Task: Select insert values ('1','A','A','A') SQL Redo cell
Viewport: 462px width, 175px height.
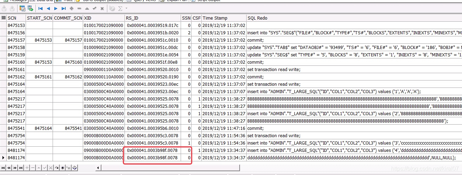Action: 354,91
